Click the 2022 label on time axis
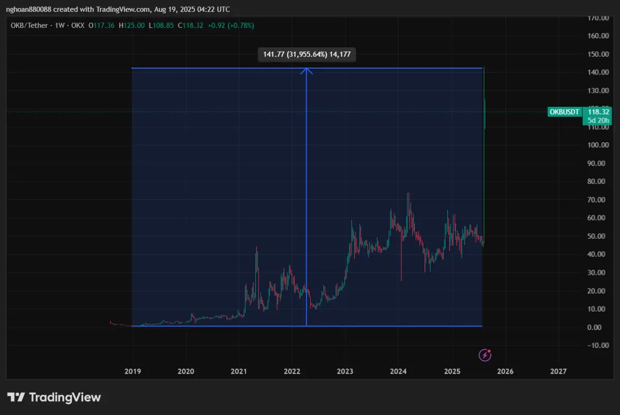620x415 pixels. 292,371
